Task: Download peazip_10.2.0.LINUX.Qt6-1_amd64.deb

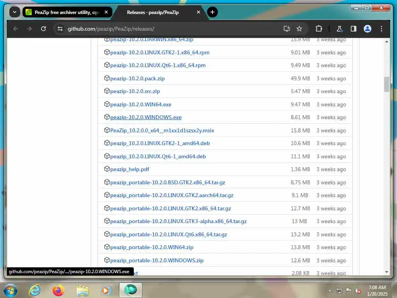Action: tap(158, 156)
